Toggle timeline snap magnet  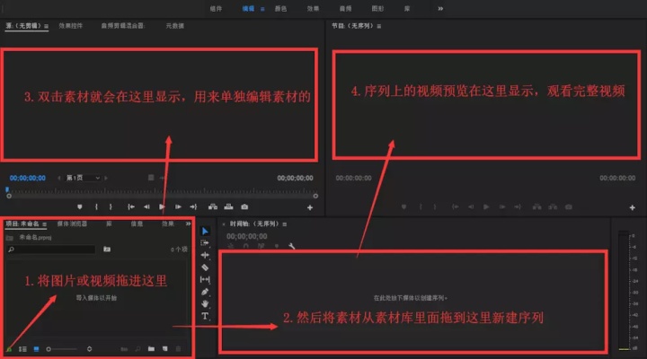tap(246, 247)
